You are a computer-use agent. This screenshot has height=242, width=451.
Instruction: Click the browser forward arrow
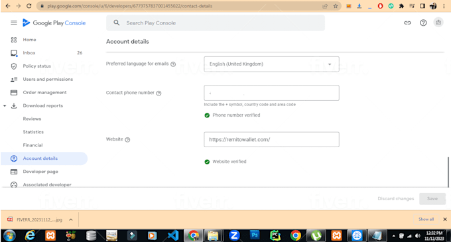[x=19, y=6]
